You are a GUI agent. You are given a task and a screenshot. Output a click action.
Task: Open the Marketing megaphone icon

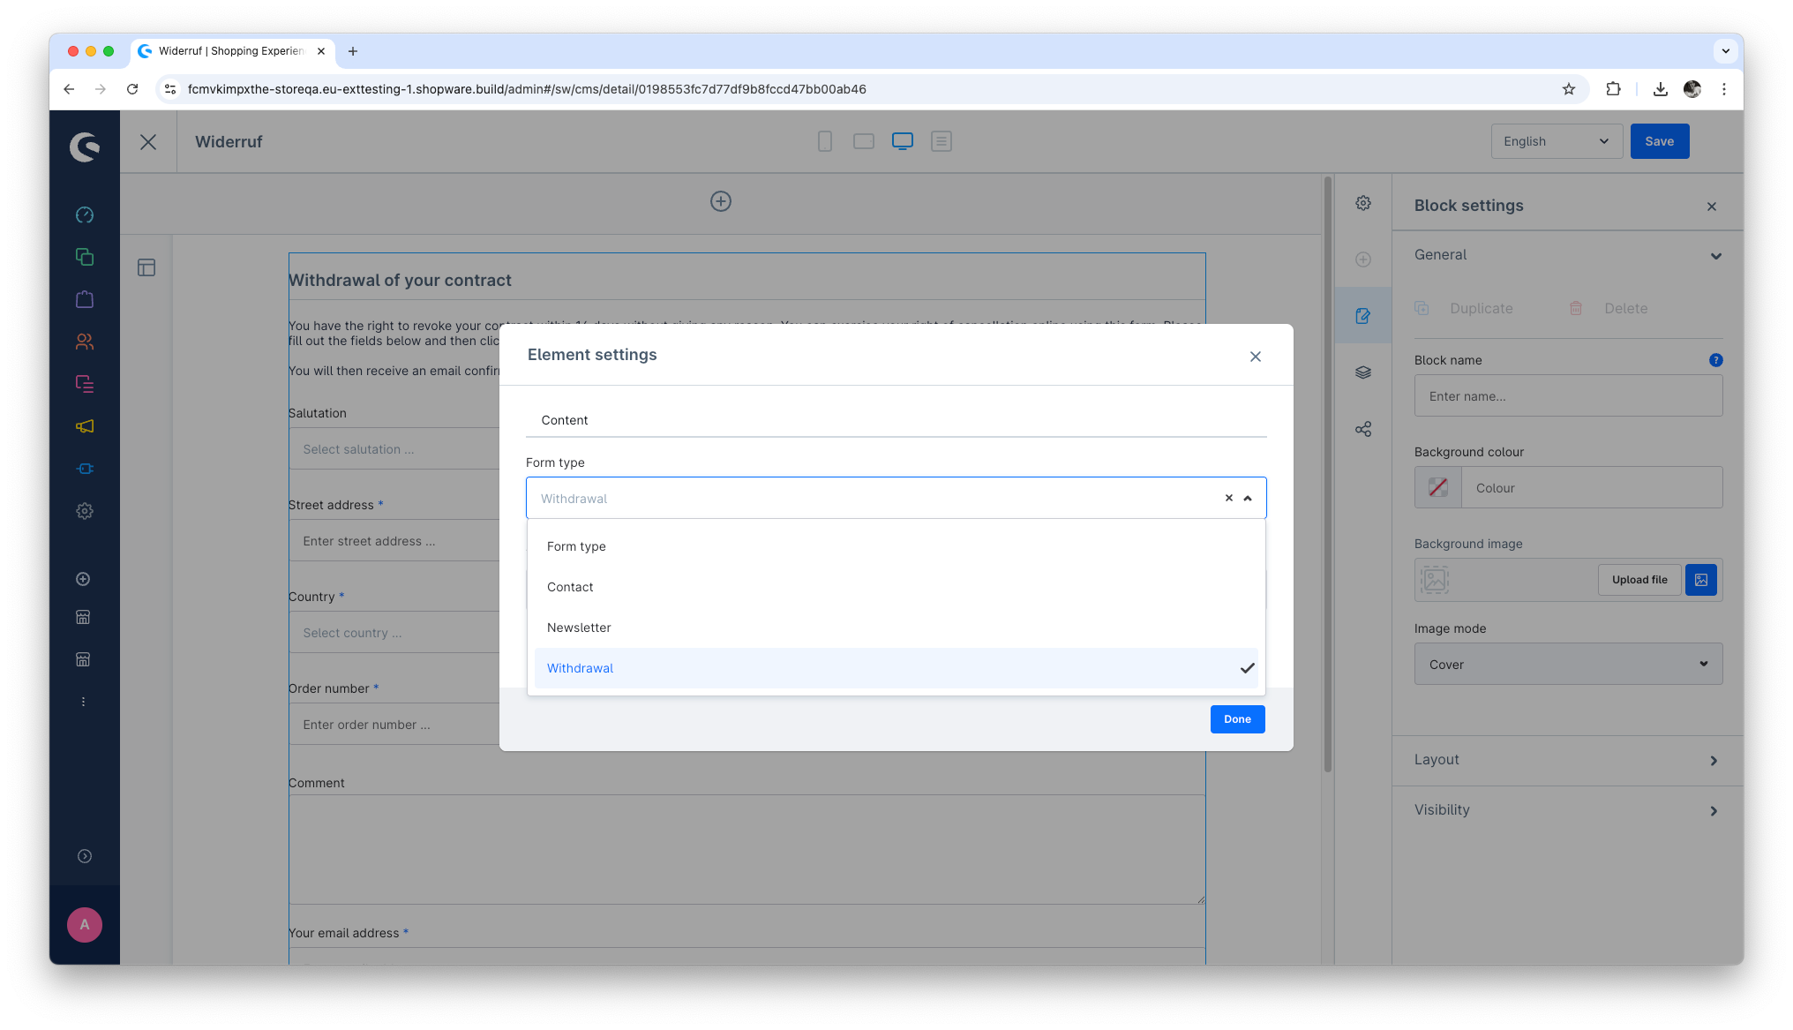pos(85,426)
